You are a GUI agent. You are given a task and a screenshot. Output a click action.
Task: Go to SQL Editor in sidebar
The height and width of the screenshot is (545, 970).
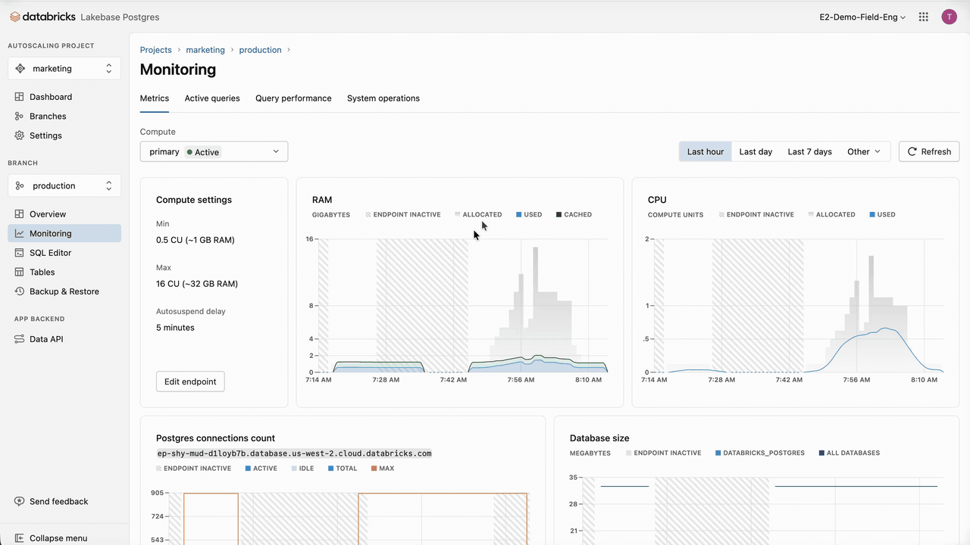64,253
